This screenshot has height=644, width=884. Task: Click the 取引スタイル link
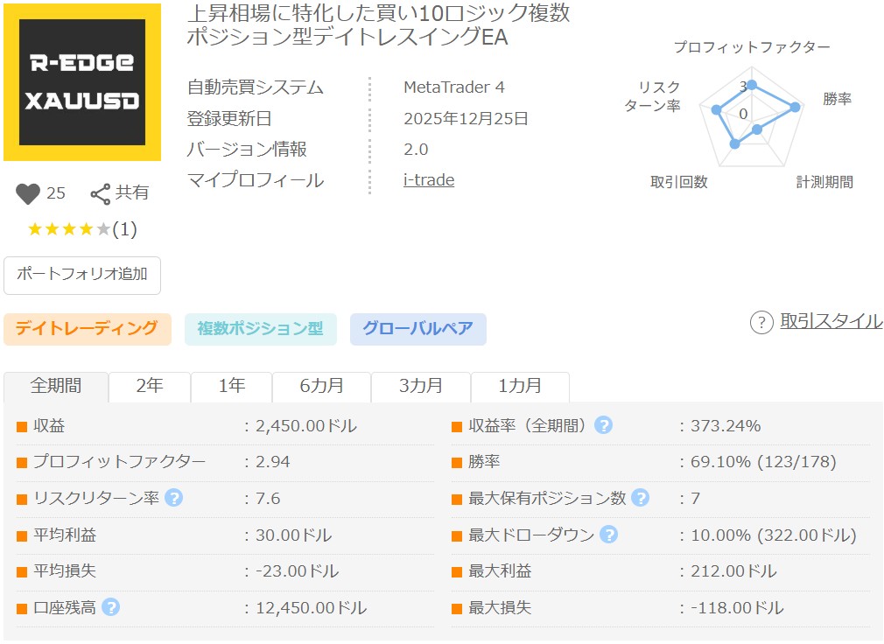pyautogui.click(x=831, y=321)
